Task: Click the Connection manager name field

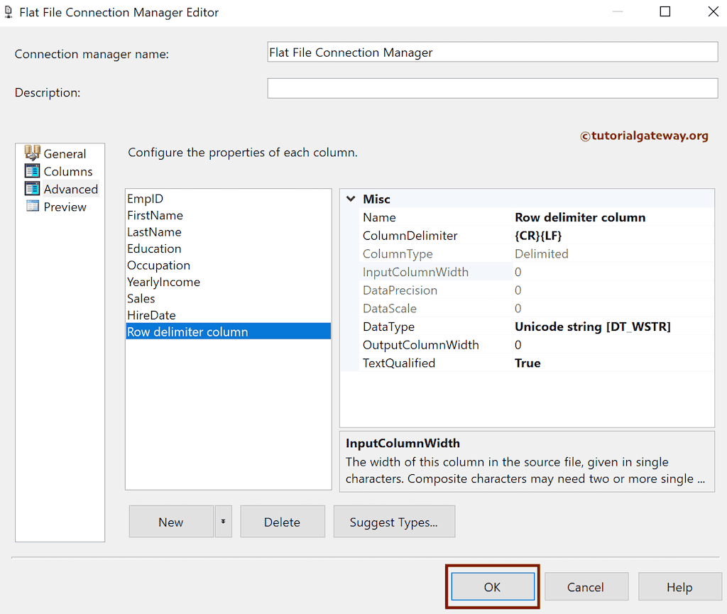Action: [492, 53]
